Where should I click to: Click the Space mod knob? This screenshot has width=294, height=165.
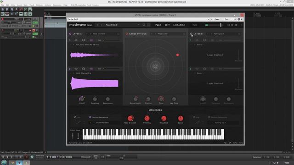tap(181, 118)
